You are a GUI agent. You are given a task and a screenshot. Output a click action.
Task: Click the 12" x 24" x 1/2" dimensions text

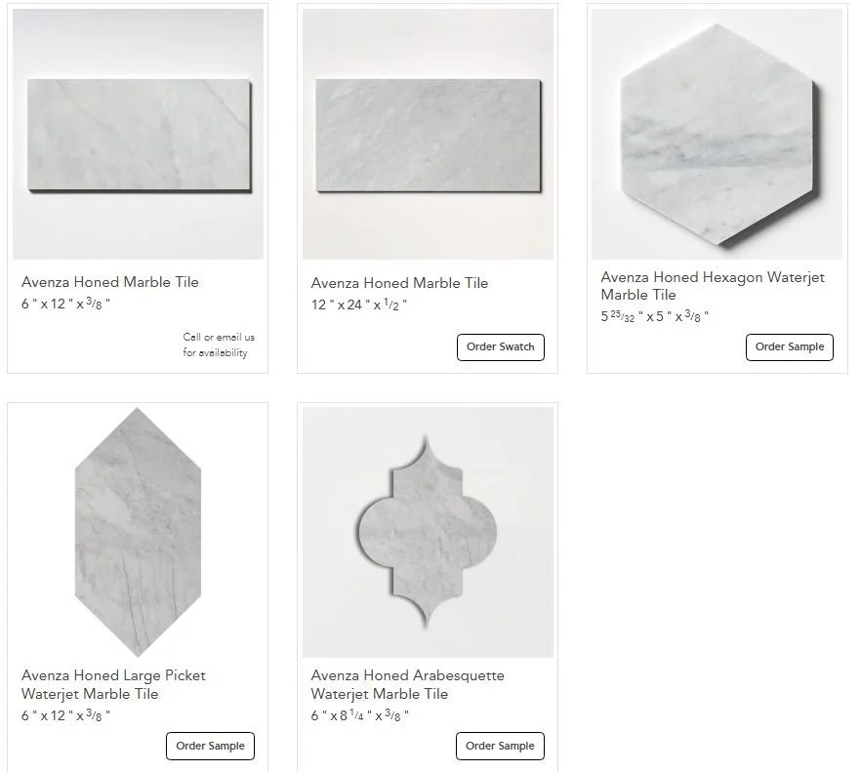[359, 305]
